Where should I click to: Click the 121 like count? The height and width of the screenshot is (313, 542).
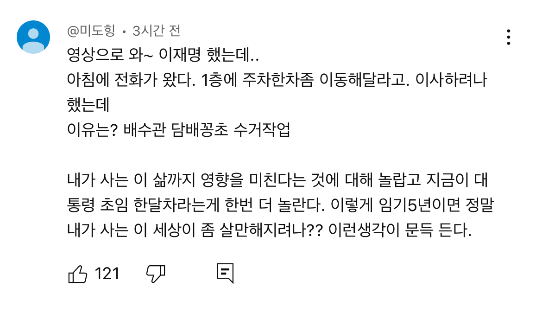107,274
